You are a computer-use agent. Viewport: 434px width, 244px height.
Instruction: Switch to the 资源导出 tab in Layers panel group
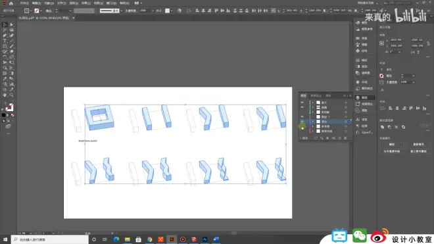click(316, 96)
